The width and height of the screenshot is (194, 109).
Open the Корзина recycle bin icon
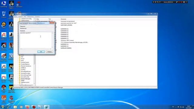[4, 15]
